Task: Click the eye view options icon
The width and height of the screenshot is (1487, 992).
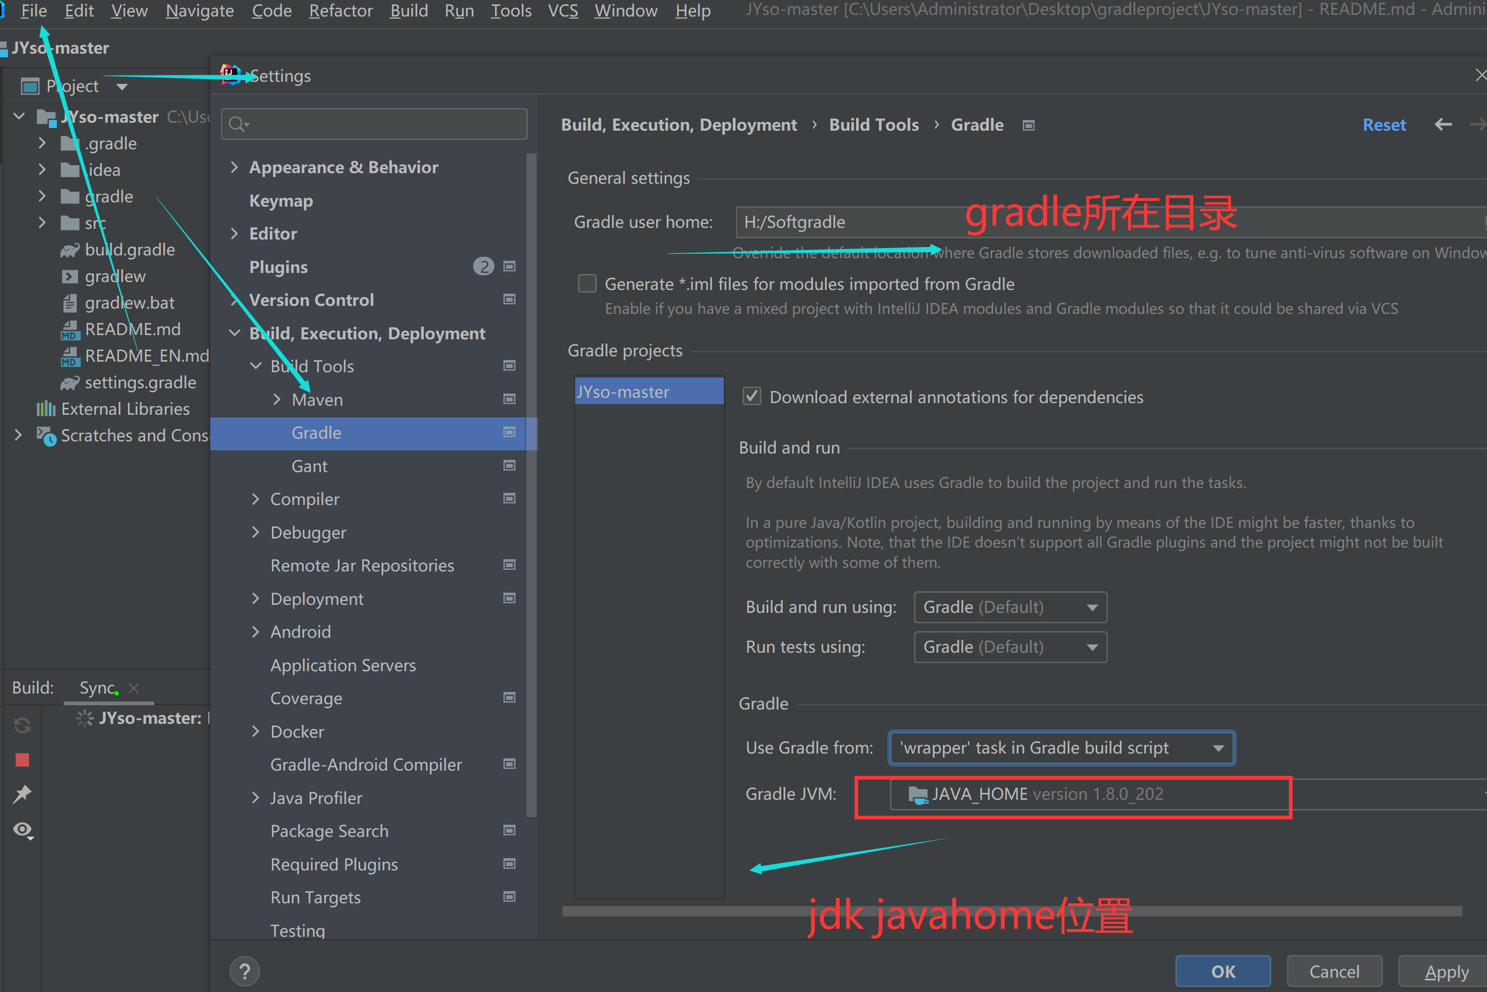Action: point(23,829)
